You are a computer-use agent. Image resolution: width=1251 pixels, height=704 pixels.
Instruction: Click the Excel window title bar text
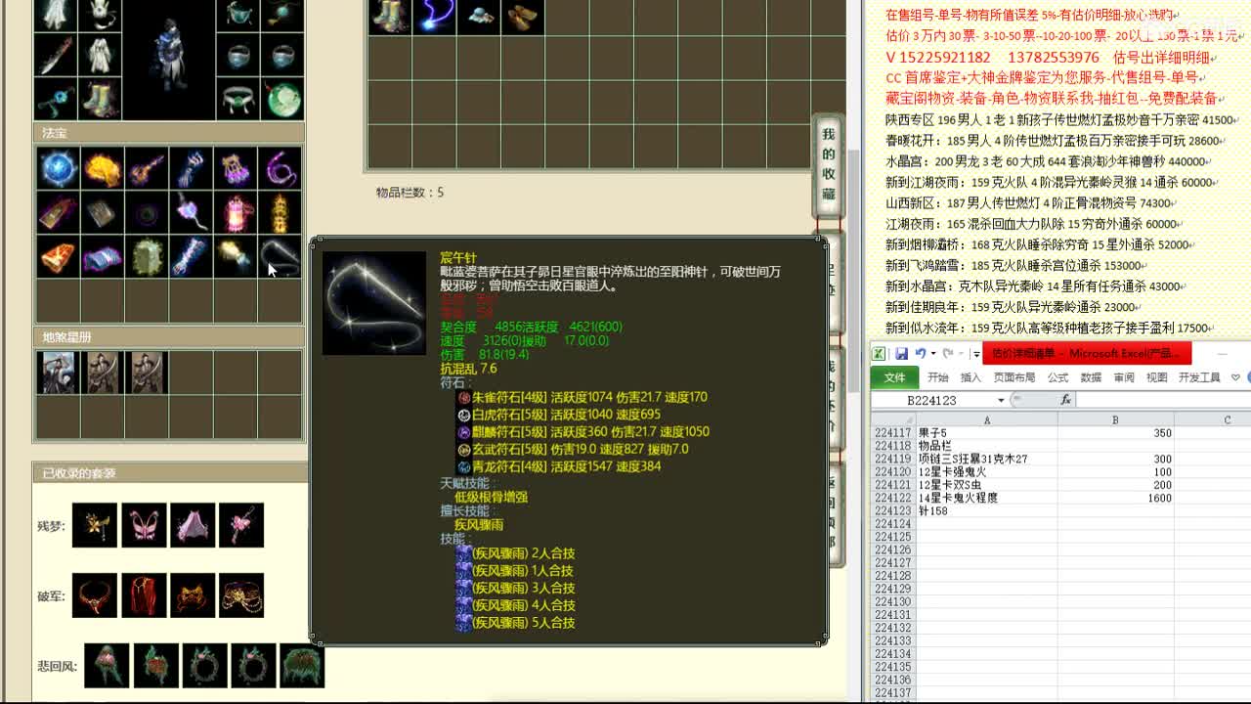coord(1086,353)
